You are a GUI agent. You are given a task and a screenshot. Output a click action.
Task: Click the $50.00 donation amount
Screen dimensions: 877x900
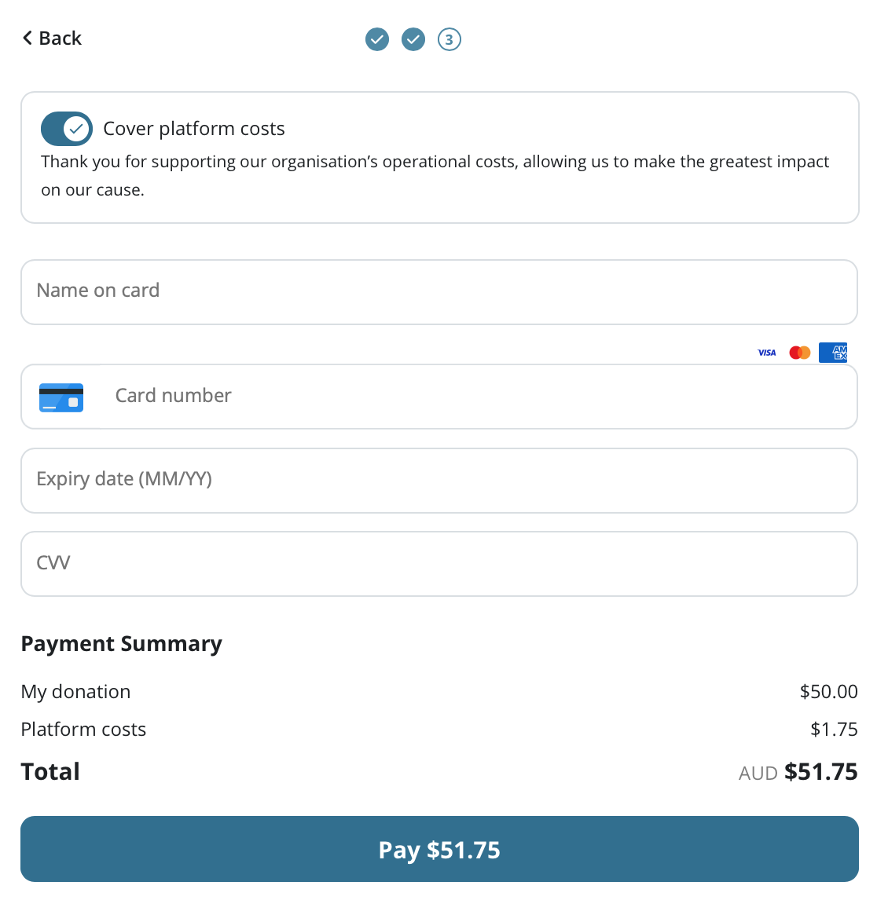click(x=828, y=692)
